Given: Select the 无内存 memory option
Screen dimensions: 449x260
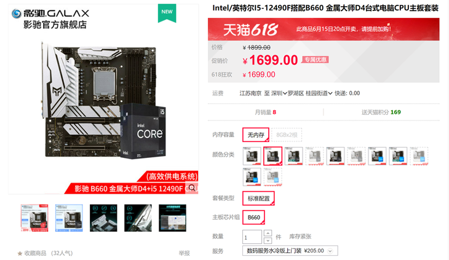Looking at the screenshot, I should (256, 135).
